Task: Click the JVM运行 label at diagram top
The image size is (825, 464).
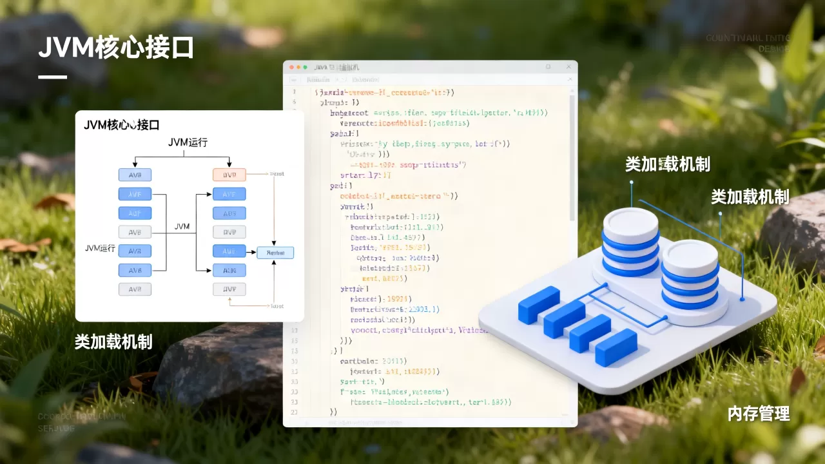Action: [188, 142]
